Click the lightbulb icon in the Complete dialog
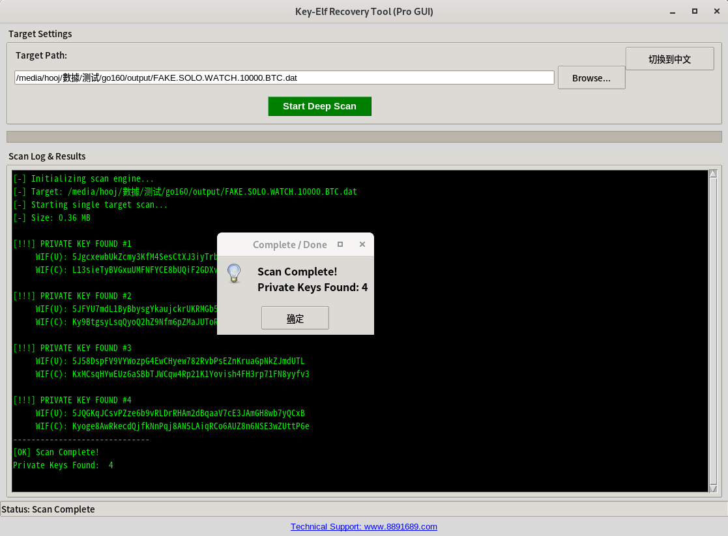The height and width of the screenshot is (536, 728). click(x=234, y=274)
